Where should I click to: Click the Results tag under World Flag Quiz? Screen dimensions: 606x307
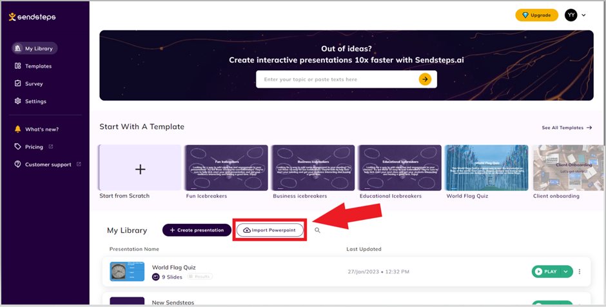click(200, 277)
